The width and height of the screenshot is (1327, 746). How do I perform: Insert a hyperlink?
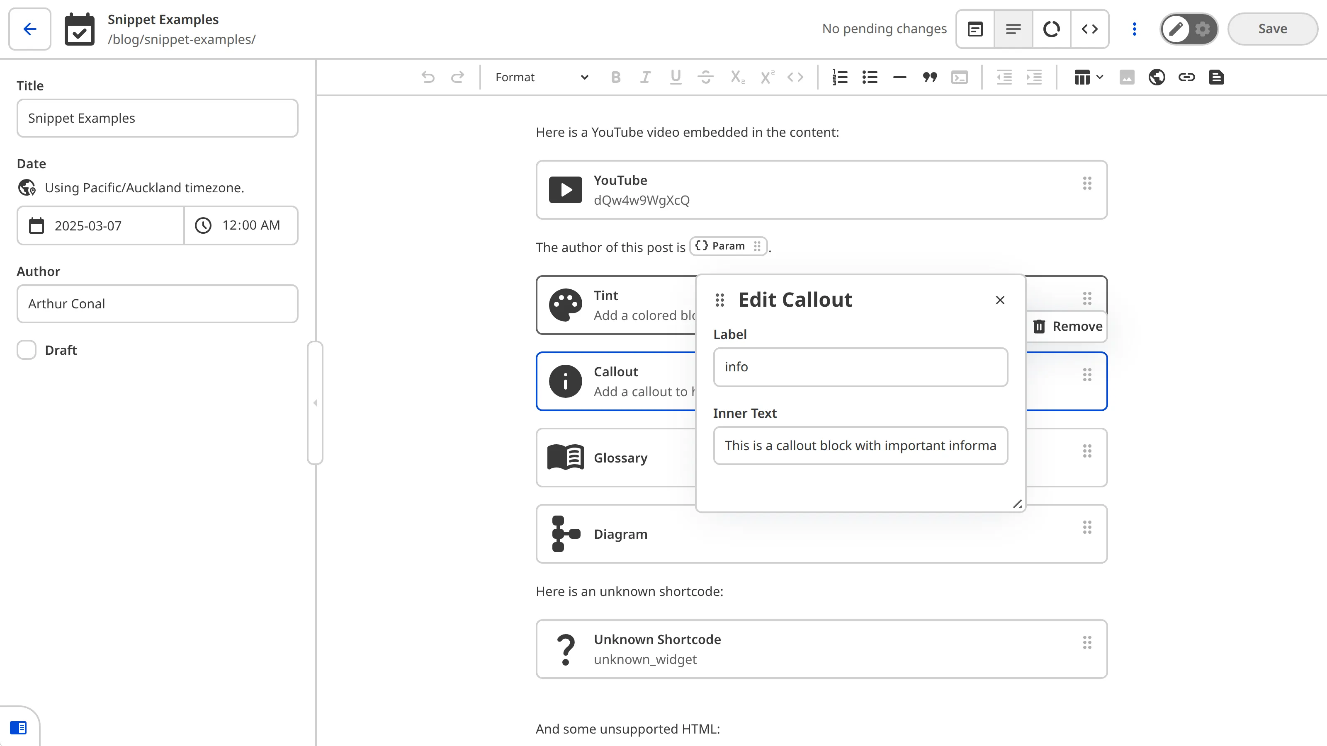(1187, 77)
